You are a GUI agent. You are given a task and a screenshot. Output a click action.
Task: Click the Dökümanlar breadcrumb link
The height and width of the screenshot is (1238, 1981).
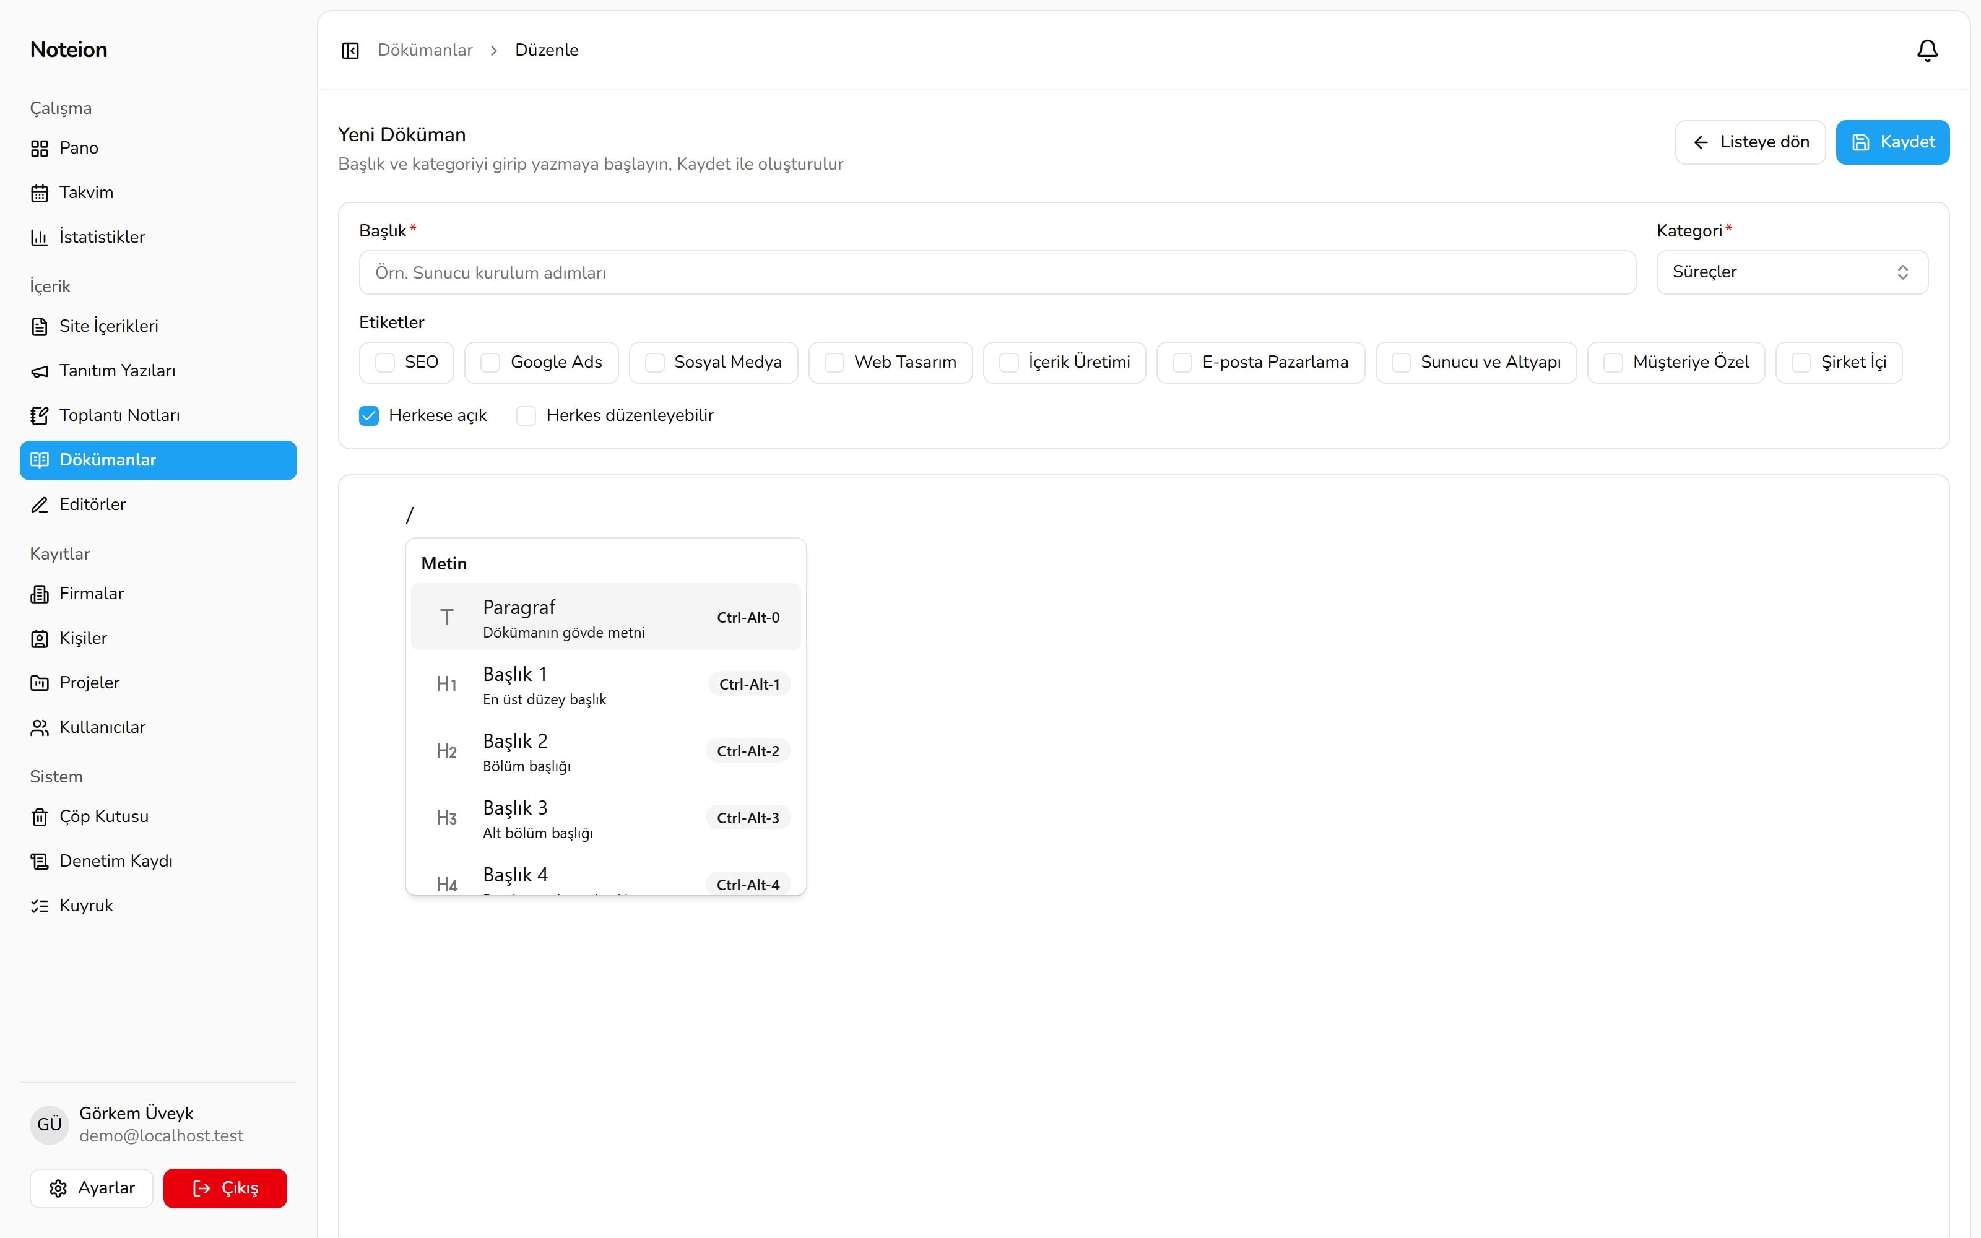pos(425,50)
